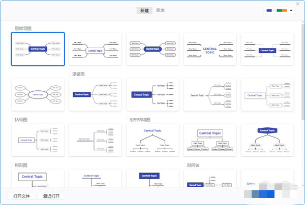Click the 最近打开 button
The width and height of the screenshot is (305, 205).
51,196
